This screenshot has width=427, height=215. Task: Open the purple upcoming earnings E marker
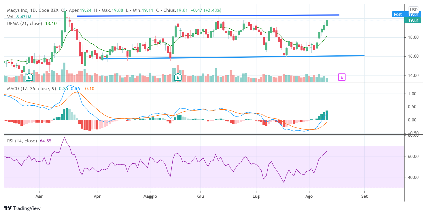coord(342,77)
